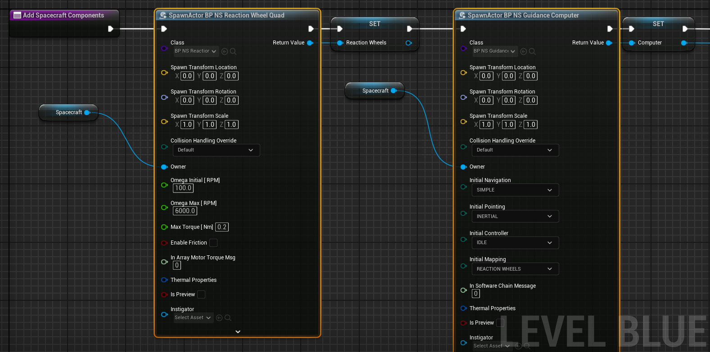
Task: Click the Max Torque value field
Action: coord(222,227)
